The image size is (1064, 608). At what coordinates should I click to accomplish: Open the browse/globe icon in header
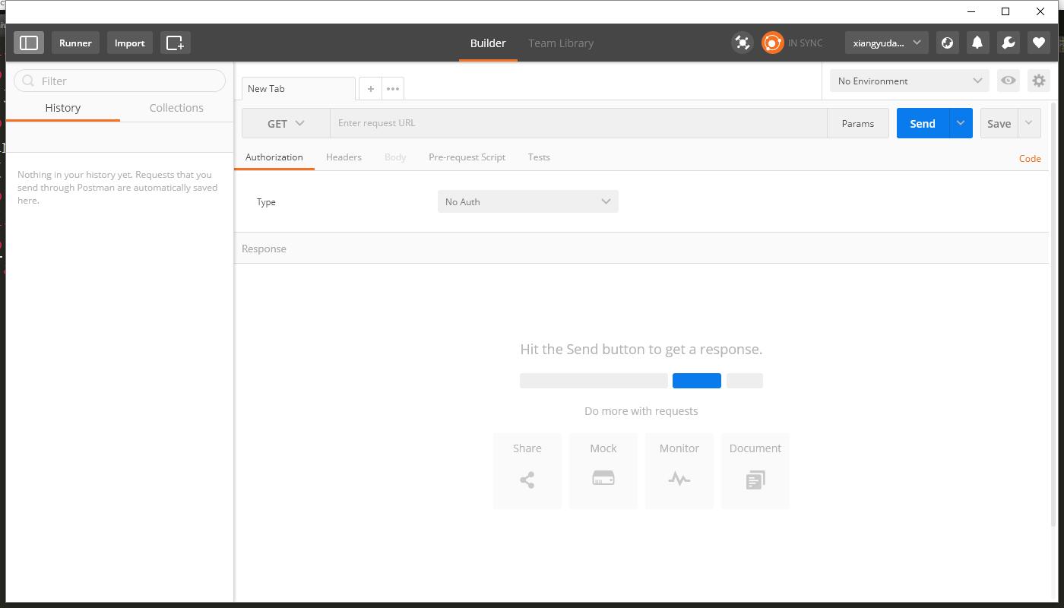(947, 43)
